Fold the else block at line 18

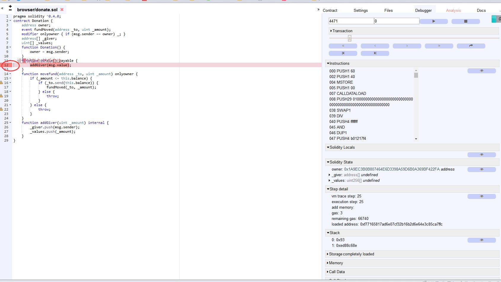click(x=10, y=92)
